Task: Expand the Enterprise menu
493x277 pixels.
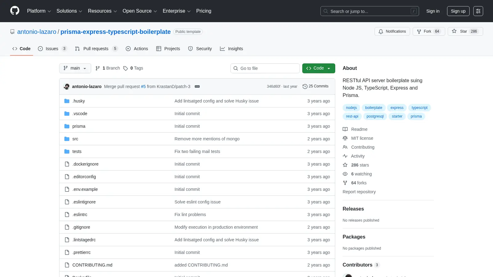Action: 177,11
